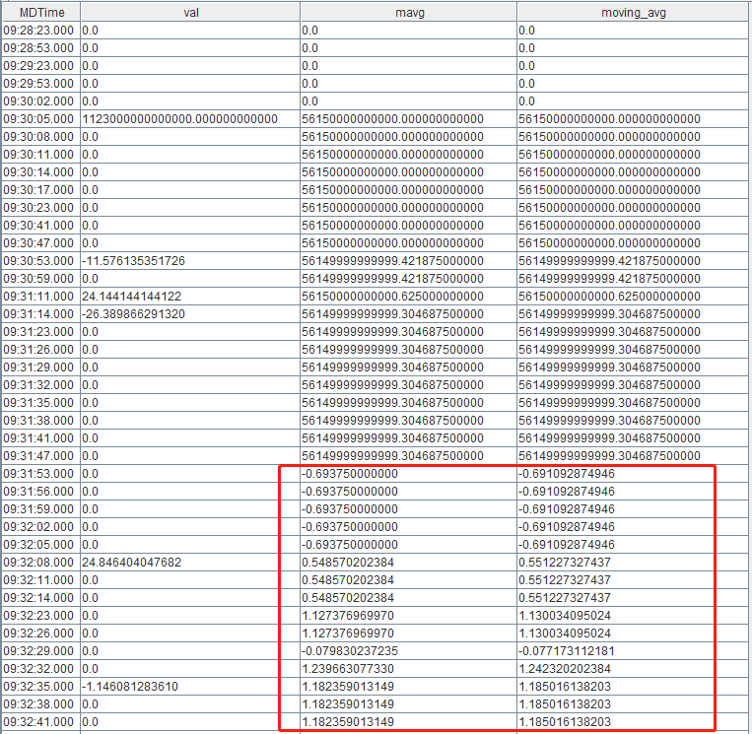
Task: Click the moving_avg cell in the 09:30:53.000 row
Action: point(609,261)
